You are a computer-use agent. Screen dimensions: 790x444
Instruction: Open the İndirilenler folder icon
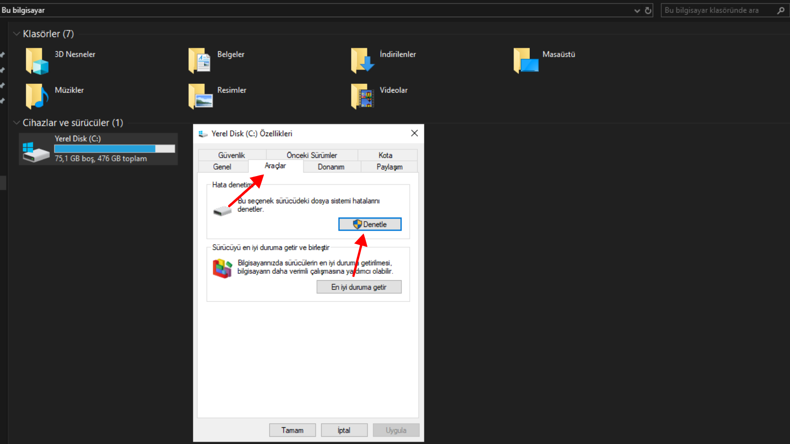tap(362, 61)
